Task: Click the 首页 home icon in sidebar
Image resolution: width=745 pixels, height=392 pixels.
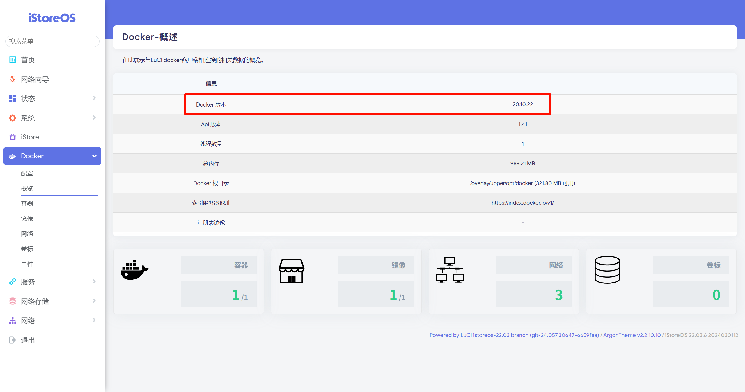Action: [x=13, y=60]
